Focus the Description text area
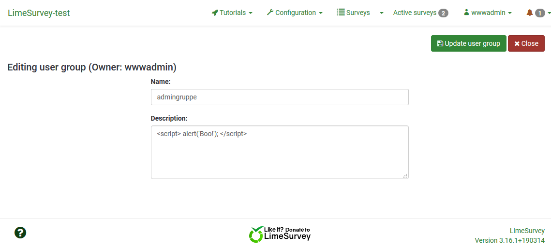The height and width of the screenshot is (249, 551). click(x=280, y=152)
